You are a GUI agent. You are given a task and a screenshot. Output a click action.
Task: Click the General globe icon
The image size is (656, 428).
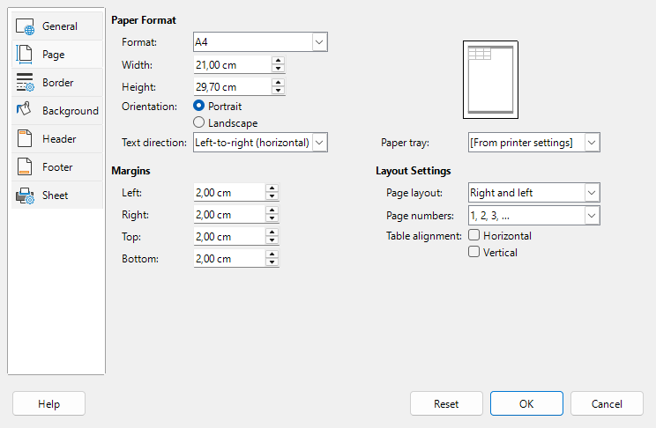[x=25, y=26]
